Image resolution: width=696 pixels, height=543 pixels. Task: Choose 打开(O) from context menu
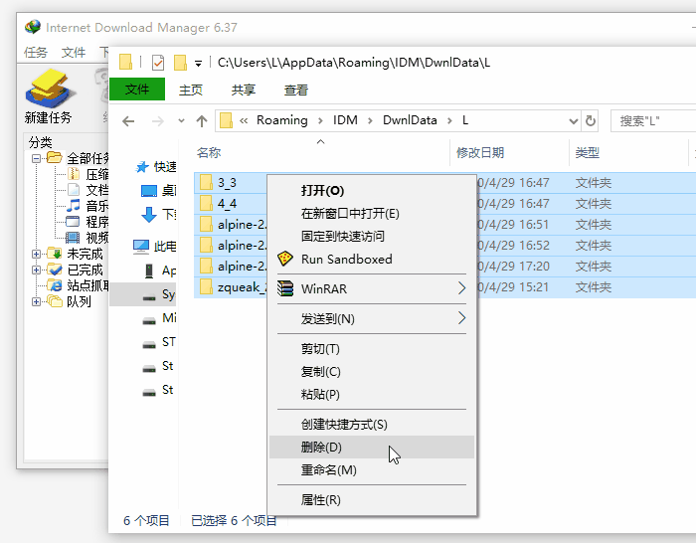372,191
